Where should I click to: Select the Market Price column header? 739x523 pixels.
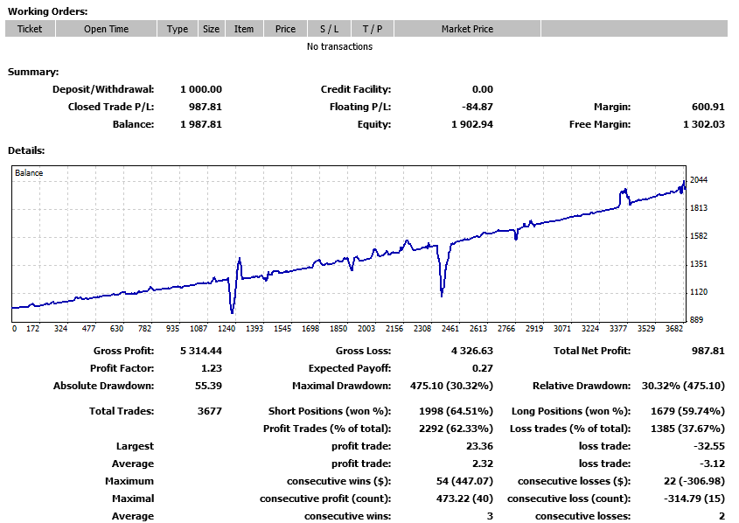click(467, 29)
